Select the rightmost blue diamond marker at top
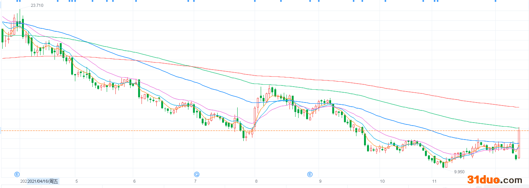Screen dimensions: 529x188 pyautogui.click(x=495, y=1)
